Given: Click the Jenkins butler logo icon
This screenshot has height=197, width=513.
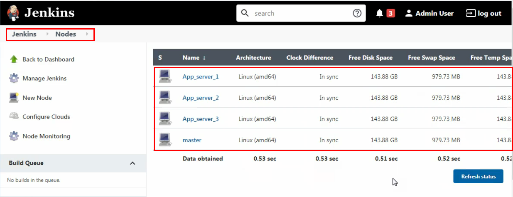Looking at the screenshot, I should click(x=13, y=13).
